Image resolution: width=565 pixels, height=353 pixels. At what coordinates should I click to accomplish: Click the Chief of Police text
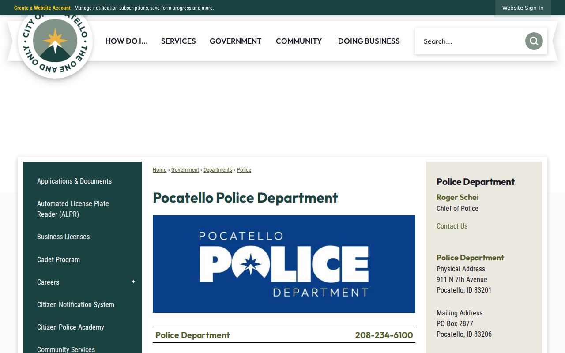[457, 208]
